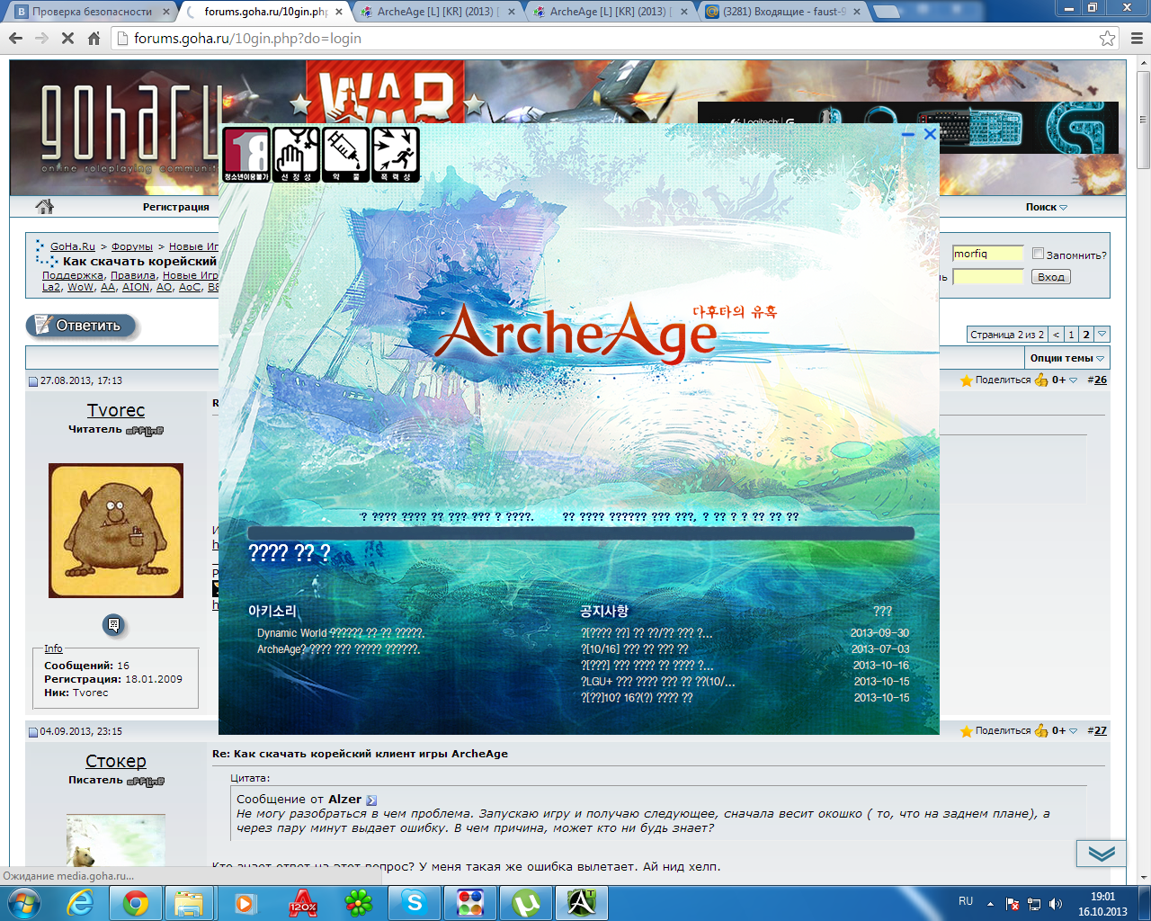Launch Internet Explorer from taskbar
This screenshot has width=1151, height=921.
[80, 902]
